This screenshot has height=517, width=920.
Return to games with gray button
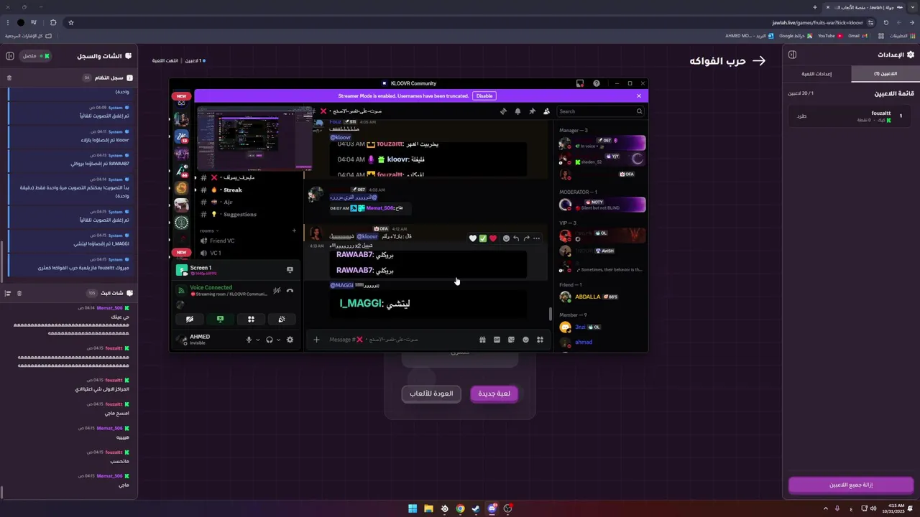(x=431, y=393)
